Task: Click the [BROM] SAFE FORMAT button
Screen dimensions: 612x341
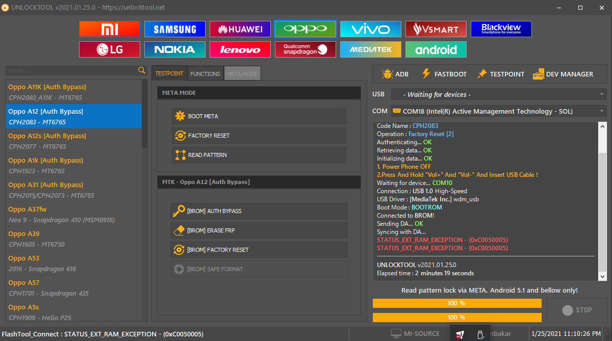Action: tap(259, 269)
